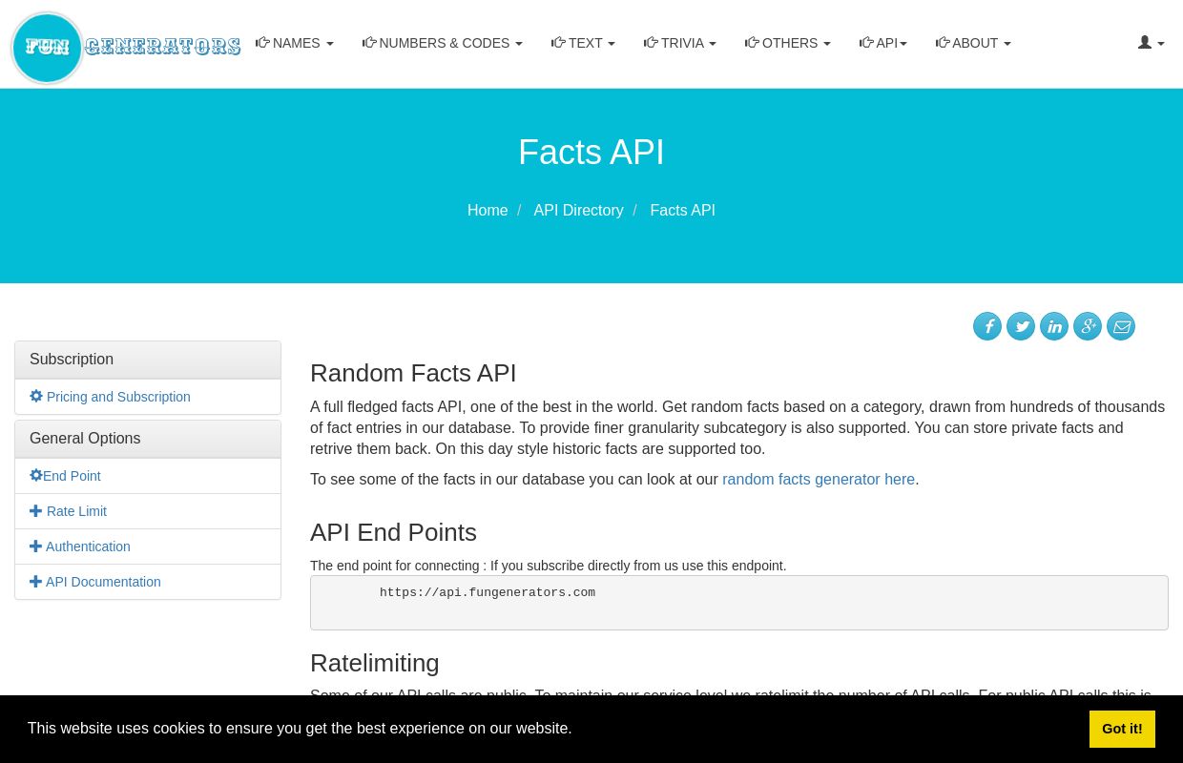Open API Documentation sidebar link
The image size is (1183, 763).
pos(103,582)
